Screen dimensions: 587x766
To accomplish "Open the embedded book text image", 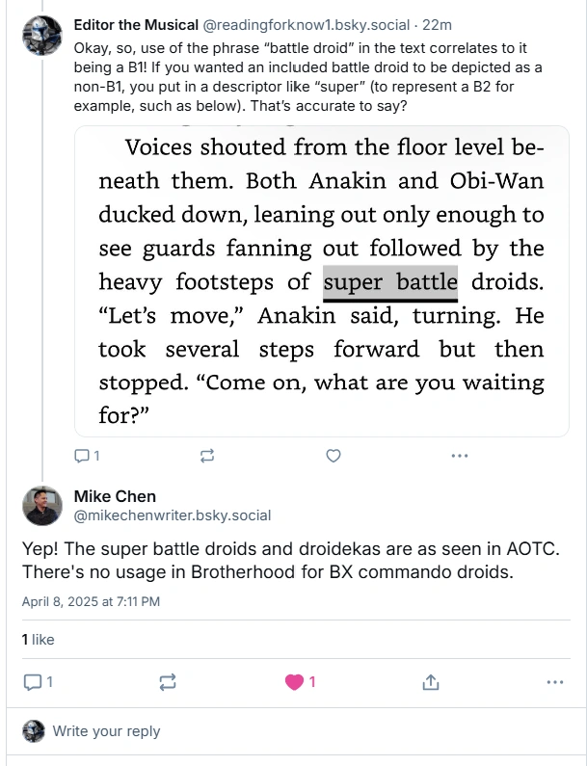I will [x=321, y=281].
